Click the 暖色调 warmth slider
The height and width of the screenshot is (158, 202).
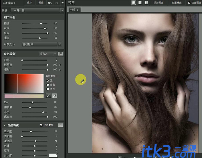(x=35, y=141)
